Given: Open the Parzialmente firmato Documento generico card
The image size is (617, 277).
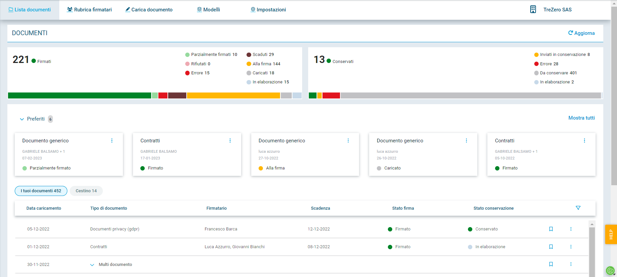Looking at the screenshot, I should click(x=69, y=154).
